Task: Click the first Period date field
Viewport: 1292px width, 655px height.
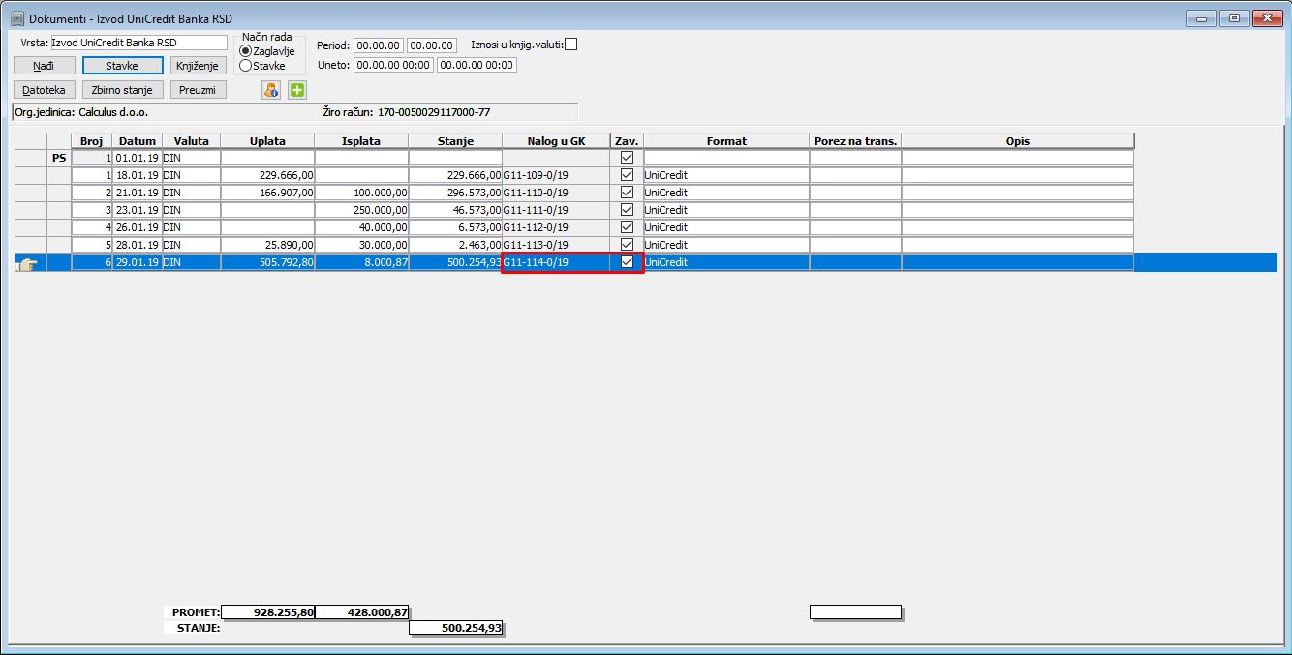Action: [379, 45]
